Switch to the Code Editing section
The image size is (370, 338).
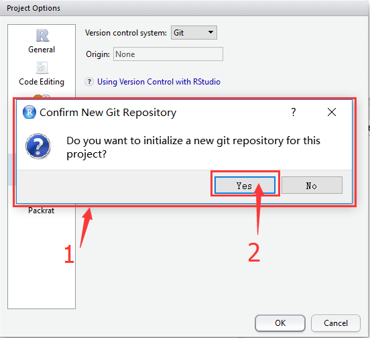42,82
